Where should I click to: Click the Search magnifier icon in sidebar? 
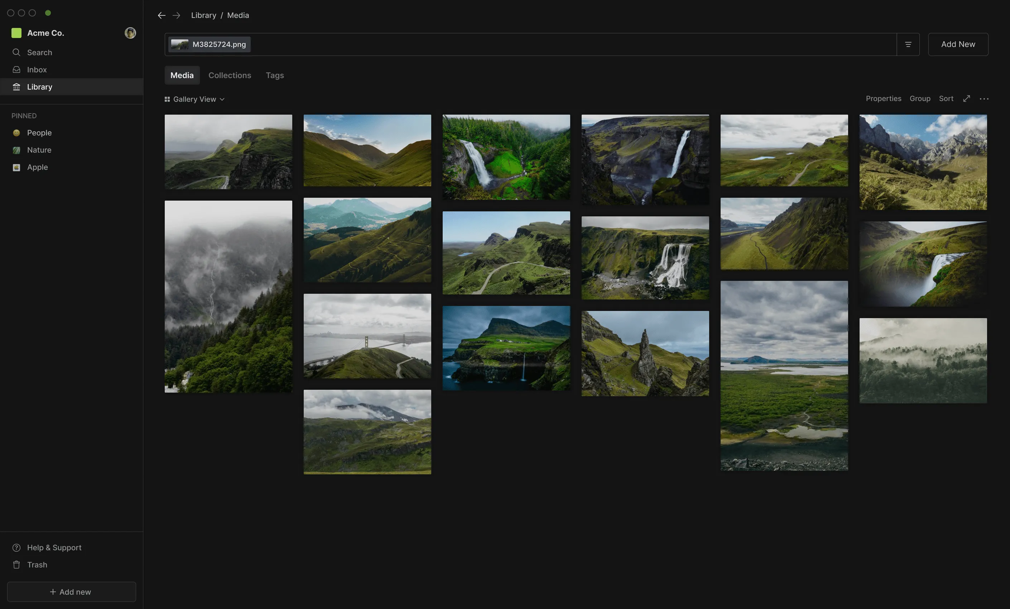(16, 52)
